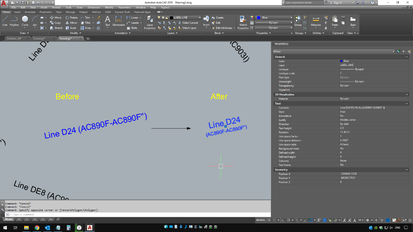
Task: Choose the Multiline Text tool
Action: 107,21
